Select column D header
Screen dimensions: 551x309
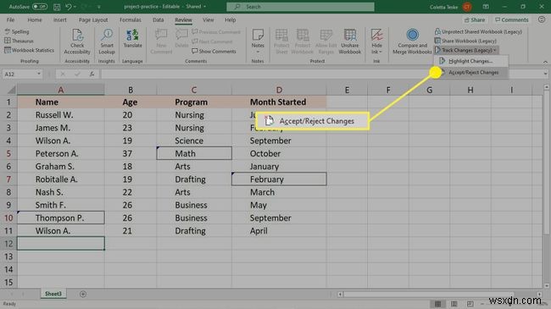279,91
